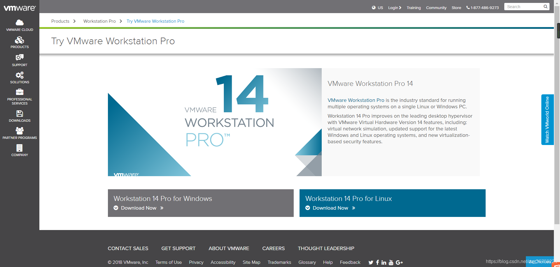Open the YouTube icon in the footer
The width and height of the screenshot is (560, 267).
(x=391, y=262)
